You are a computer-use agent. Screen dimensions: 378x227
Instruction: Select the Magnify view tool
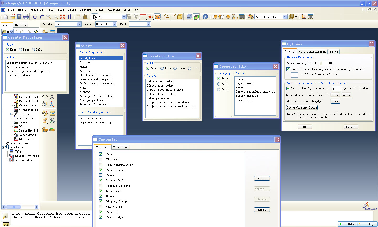pos(49,17)
